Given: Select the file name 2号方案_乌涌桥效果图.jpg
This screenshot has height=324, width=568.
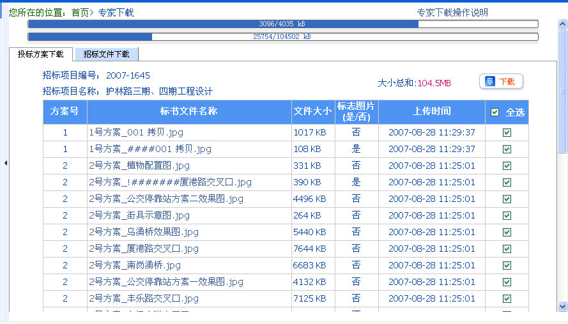Looking at the screenshot, I should 144,233.
